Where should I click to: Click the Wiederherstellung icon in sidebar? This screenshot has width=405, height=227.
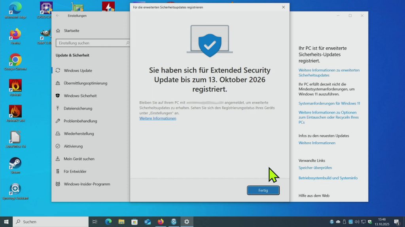point(58,134)
